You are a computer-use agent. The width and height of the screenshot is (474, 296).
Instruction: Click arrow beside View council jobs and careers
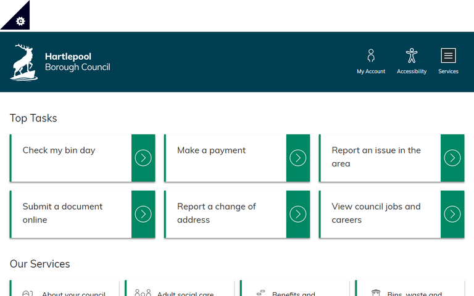click(x=452, y=214)
